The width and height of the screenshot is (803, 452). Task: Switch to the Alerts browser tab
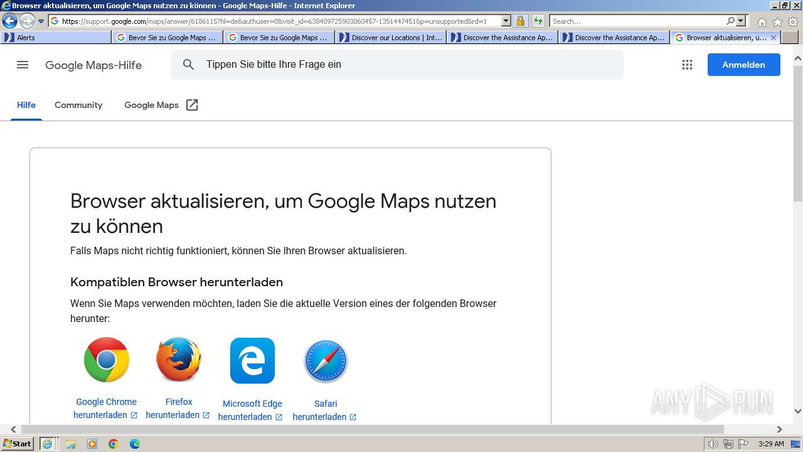pos(56,38)
